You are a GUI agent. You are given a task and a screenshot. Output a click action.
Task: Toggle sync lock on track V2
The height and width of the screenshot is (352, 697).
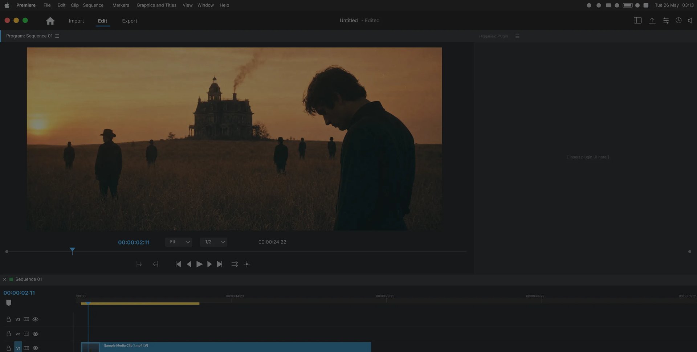point(26,333)
